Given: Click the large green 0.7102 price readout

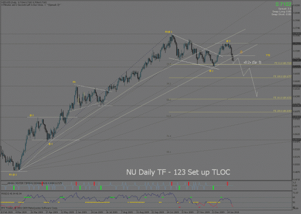Looking at the screenshot, I should (x=284, y=4).
